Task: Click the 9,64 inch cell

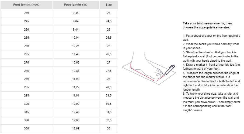Action: pos(76,21)
